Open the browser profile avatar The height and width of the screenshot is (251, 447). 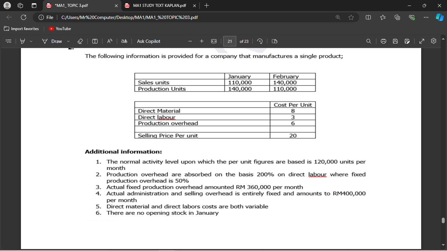7,6
